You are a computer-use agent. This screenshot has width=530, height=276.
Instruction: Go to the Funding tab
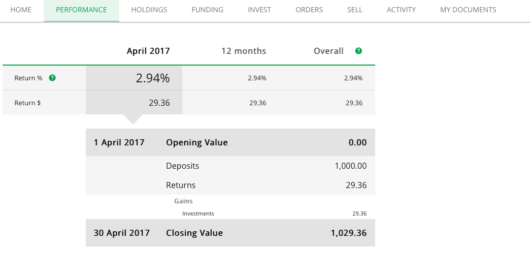tap(208, 10)
